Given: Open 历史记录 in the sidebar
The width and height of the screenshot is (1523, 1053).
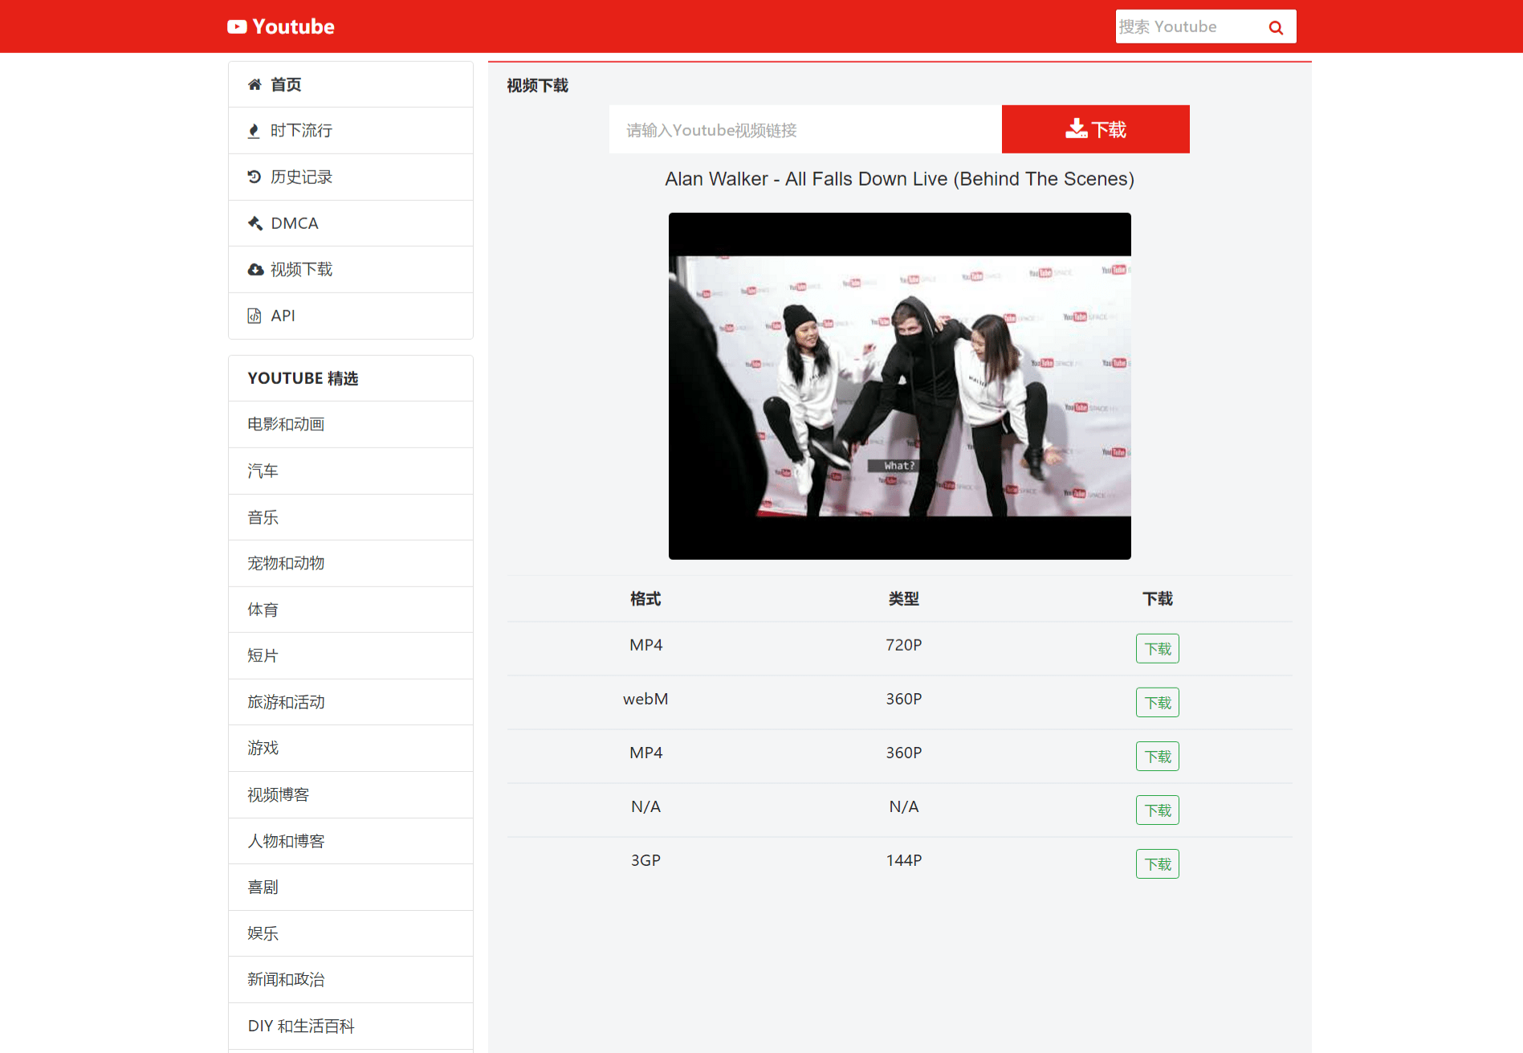Looking at the screenshot, I should click(351, 177).
